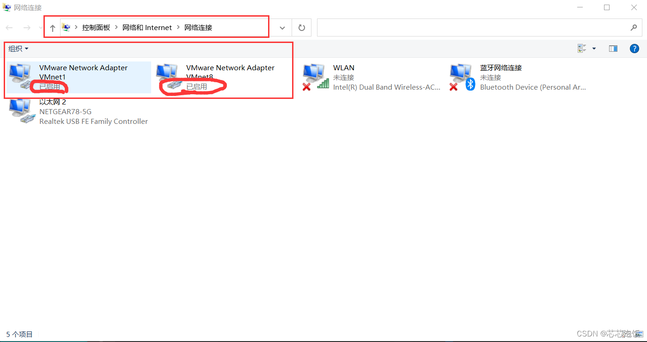Click the 以太网 2 adapter icon

(22, 111)
